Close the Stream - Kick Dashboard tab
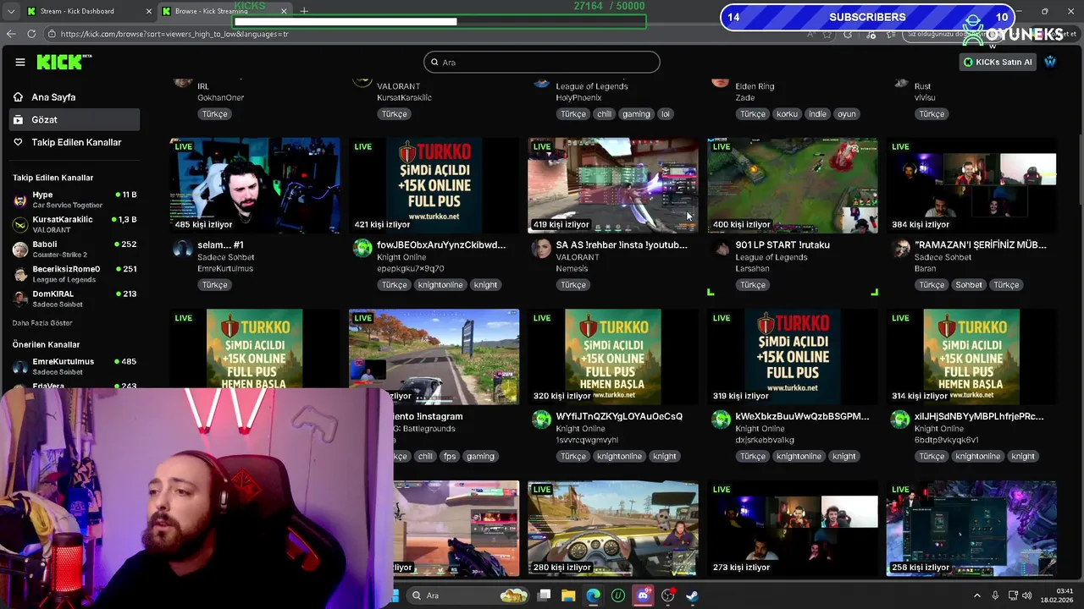The width and height of the screenshot is (1084, 609). 149,11
